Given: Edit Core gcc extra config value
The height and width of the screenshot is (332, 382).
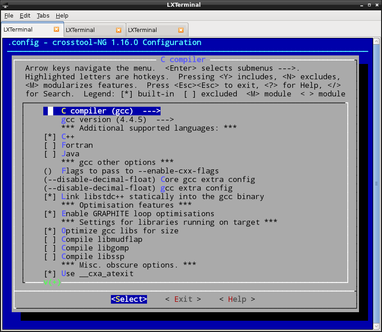Looking at the screenshot, I should 149,180.
